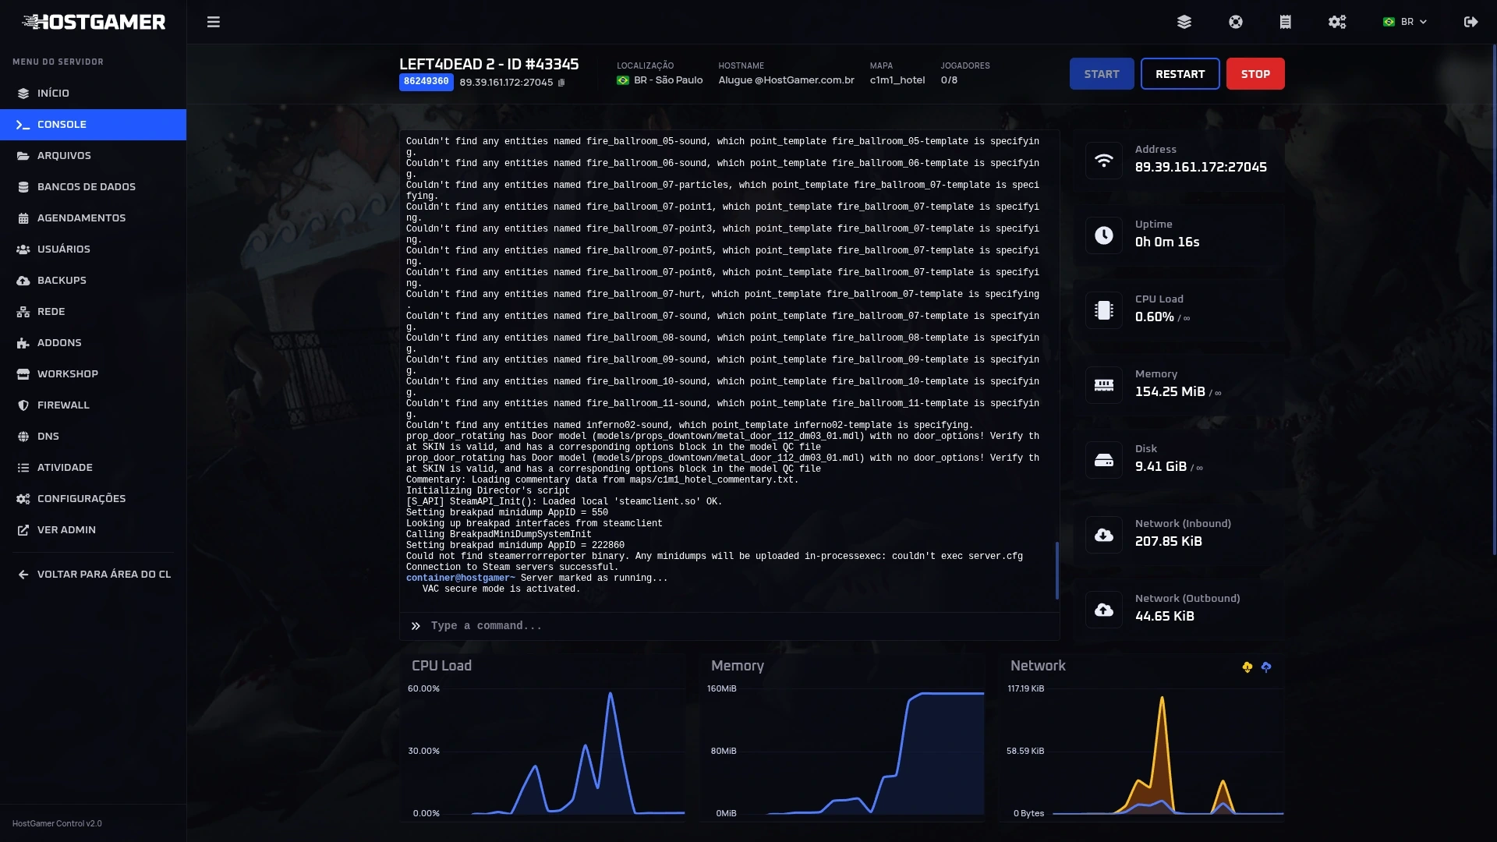Open Bancos de Dados section
Image resolution: width=1497 pixels, height=842 pixels.
coord(93,187)
